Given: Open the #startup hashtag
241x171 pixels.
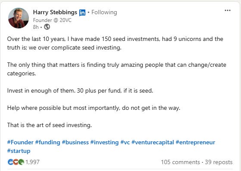Looking at the screenshot, I should 19,151.
